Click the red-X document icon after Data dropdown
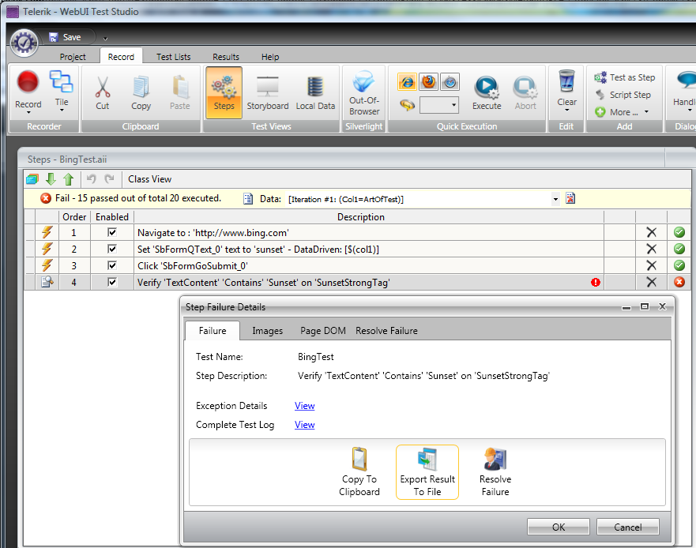This screenshot has height=548, width=696. pos(570,198)
